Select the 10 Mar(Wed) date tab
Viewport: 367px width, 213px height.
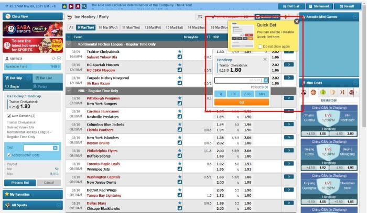pos(108,28)
